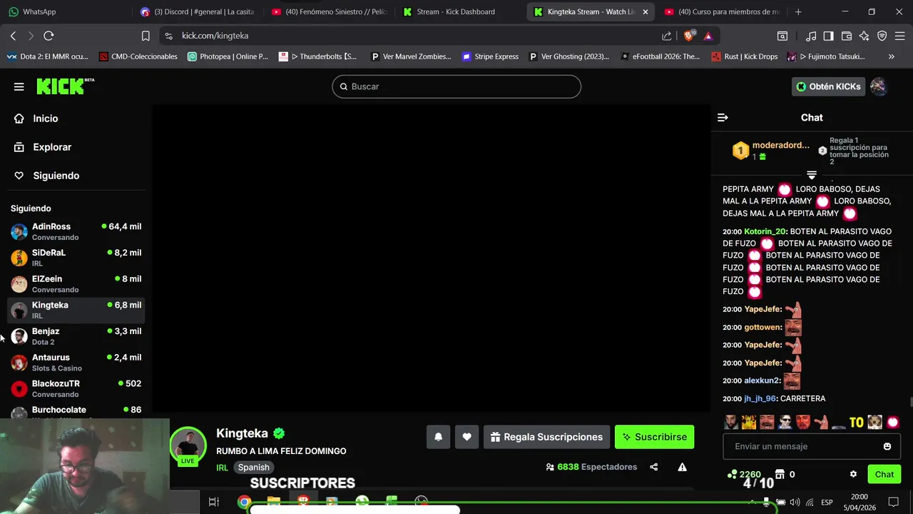The image size is (913, 514).
Task: Click jh_jh_96 username in chat
Action: coord(760,398)
